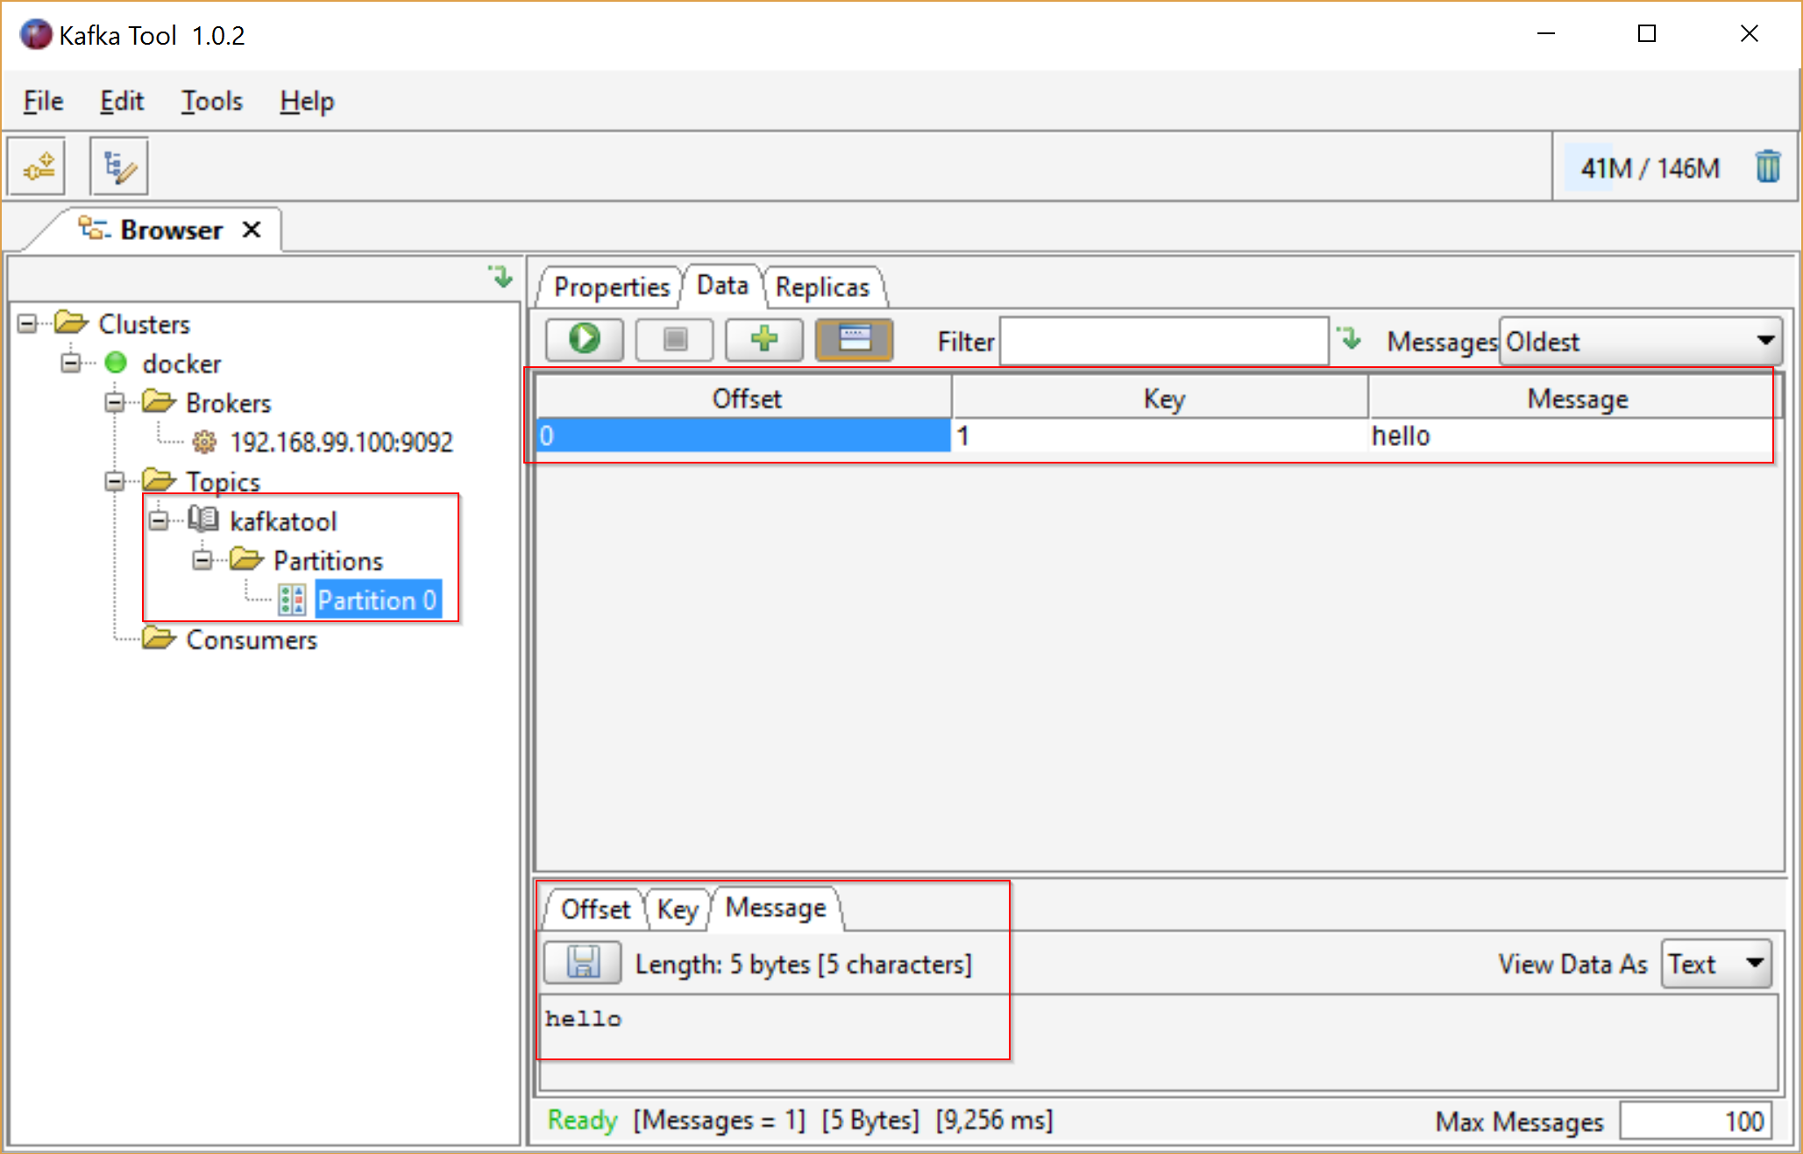Image resolution: width=1803 pixels, height=1154 pixels.
Task: Select the kafkatool topic label
Action: (283, 521)
